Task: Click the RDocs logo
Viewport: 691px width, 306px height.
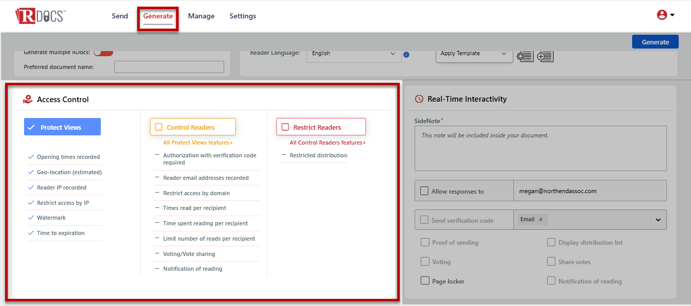Action: pyautogui.click(x=40, y=16)
